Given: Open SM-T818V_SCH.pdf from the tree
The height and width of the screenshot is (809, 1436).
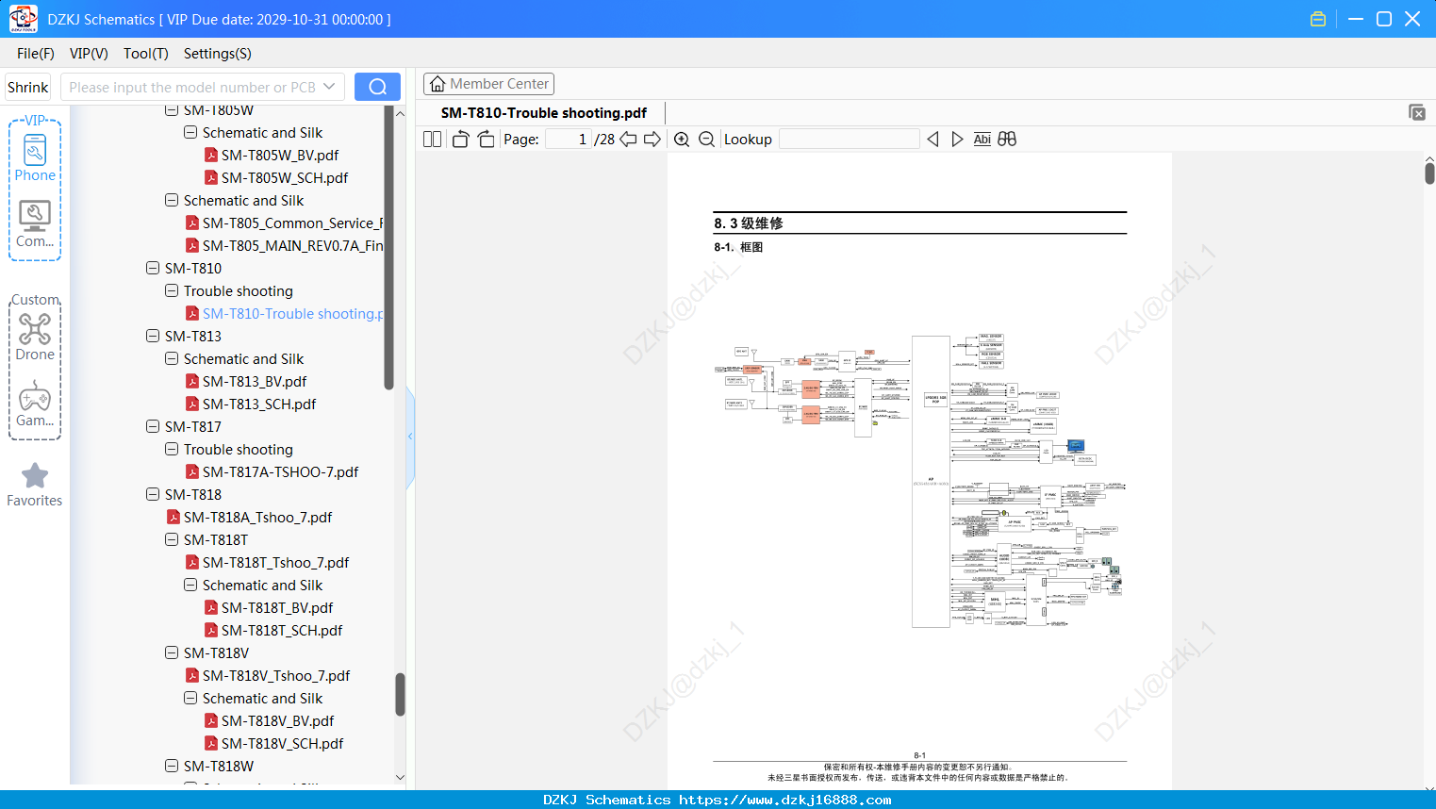Looking at the screenshot, I should click(283, 744).
